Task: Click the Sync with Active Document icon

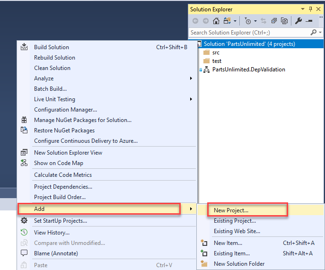Action: (x=264, y=21)
